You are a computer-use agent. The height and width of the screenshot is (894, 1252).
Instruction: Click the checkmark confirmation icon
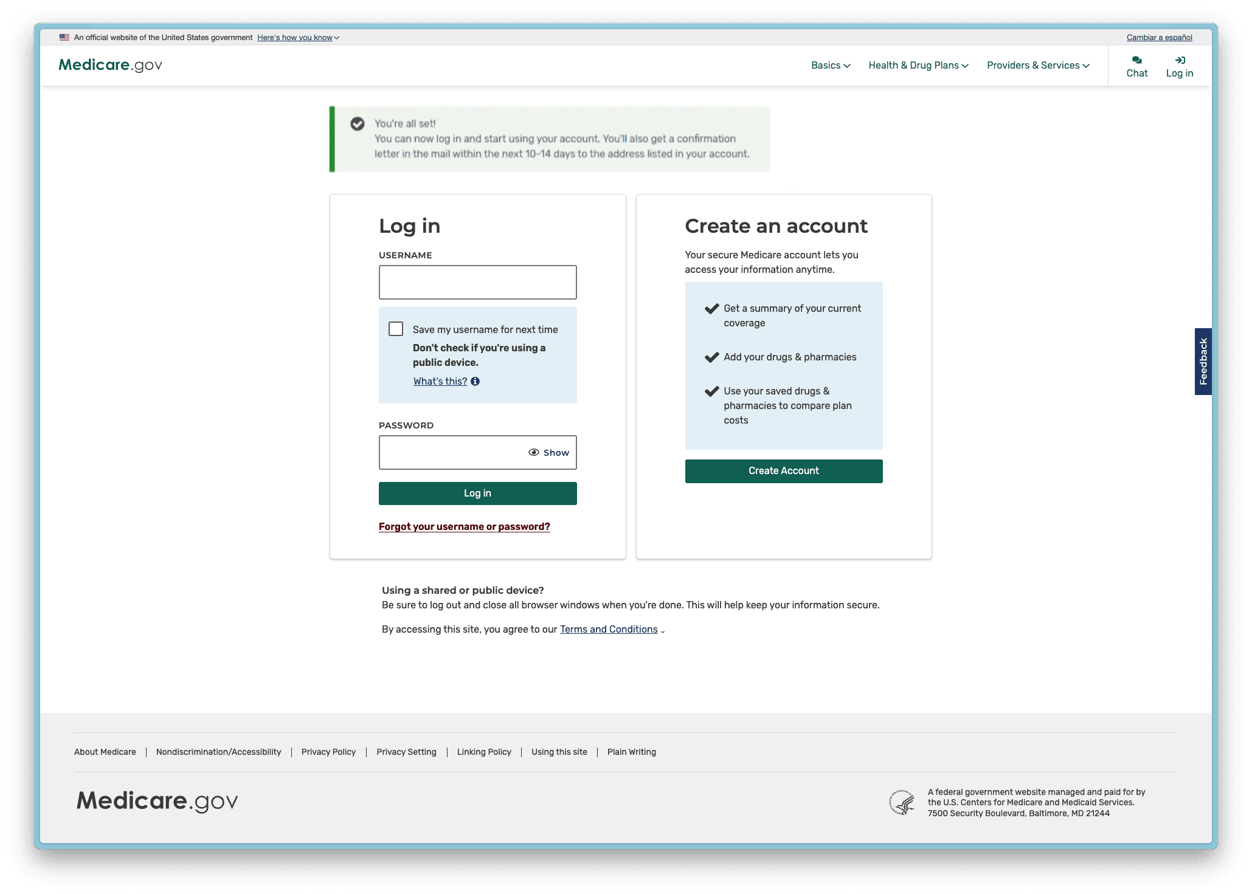[359, 123]
